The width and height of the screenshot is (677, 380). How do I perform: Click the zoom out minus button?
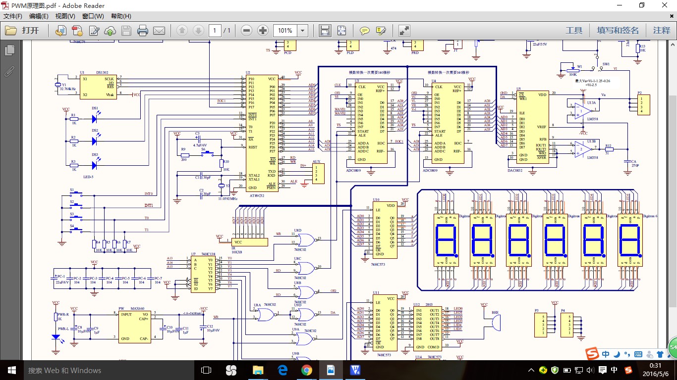(x=246, y=31)
